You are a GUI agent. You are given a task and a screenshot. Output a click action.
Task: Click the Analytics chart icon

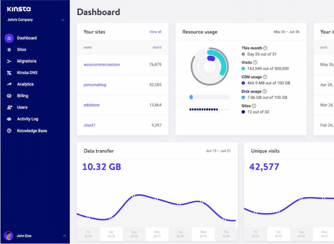click(9, 84)
